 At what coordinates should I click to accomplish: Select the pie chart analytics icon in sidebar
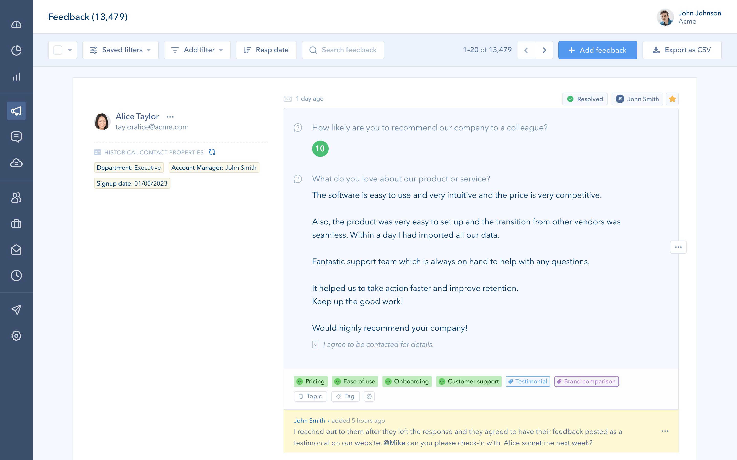[16, 51]
